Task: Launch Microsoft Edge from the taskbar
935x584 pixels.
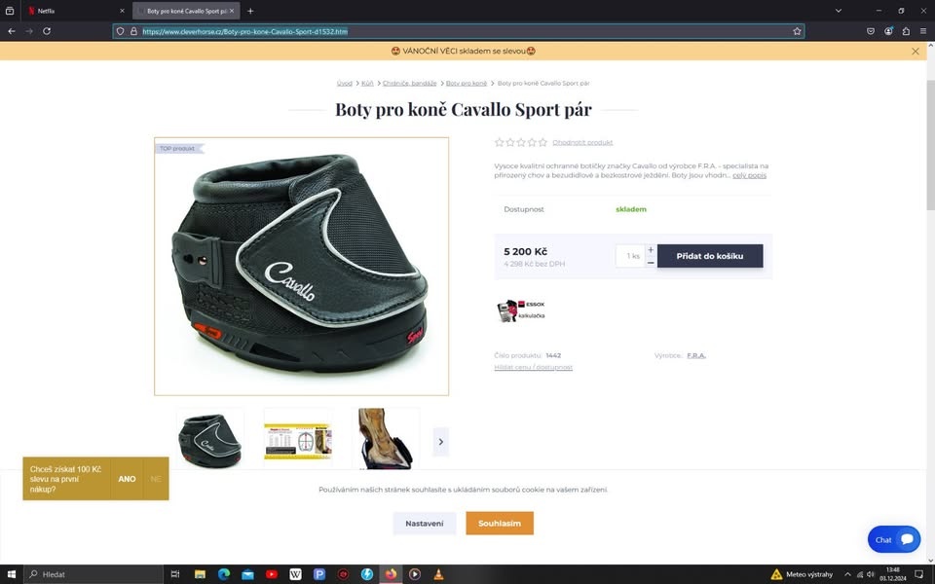Action: click(224, 574)
